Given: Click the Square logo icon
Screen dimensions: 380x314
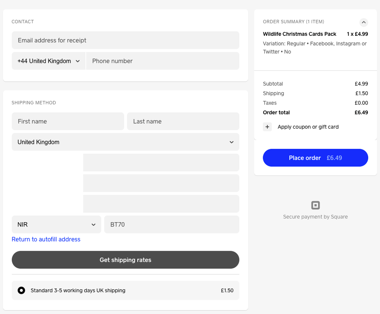Looking at the screenshot, I should coord(315,206).
